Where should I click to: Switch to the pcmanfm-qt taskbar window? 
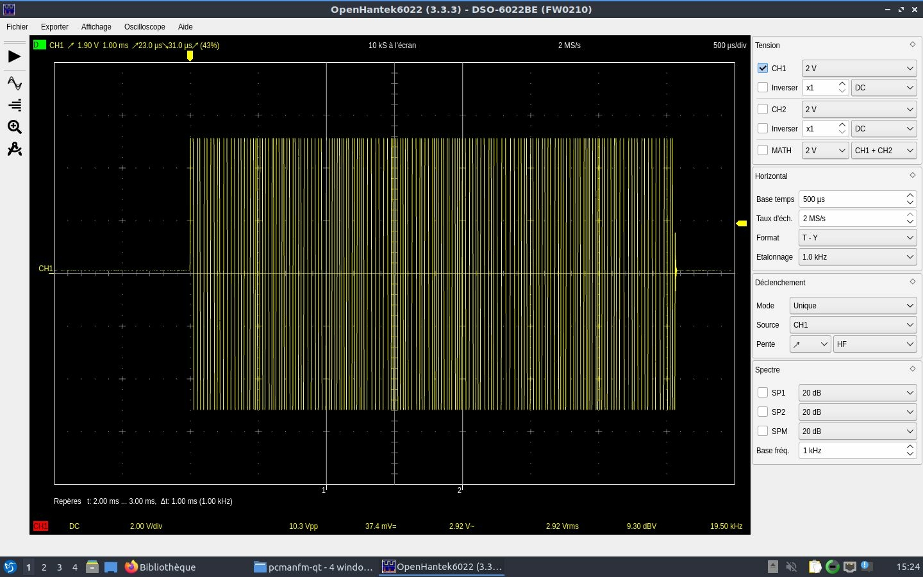[314, 567]
